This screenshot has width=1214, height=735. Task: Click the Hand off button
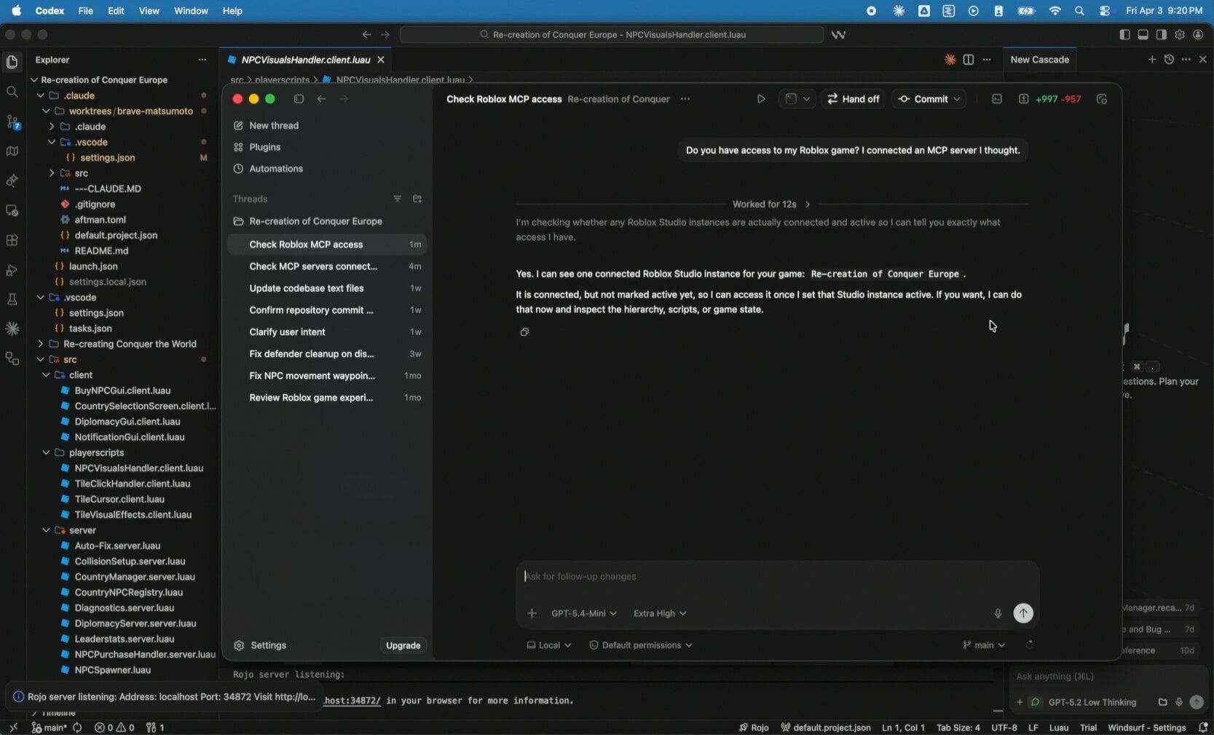[854, 99]
